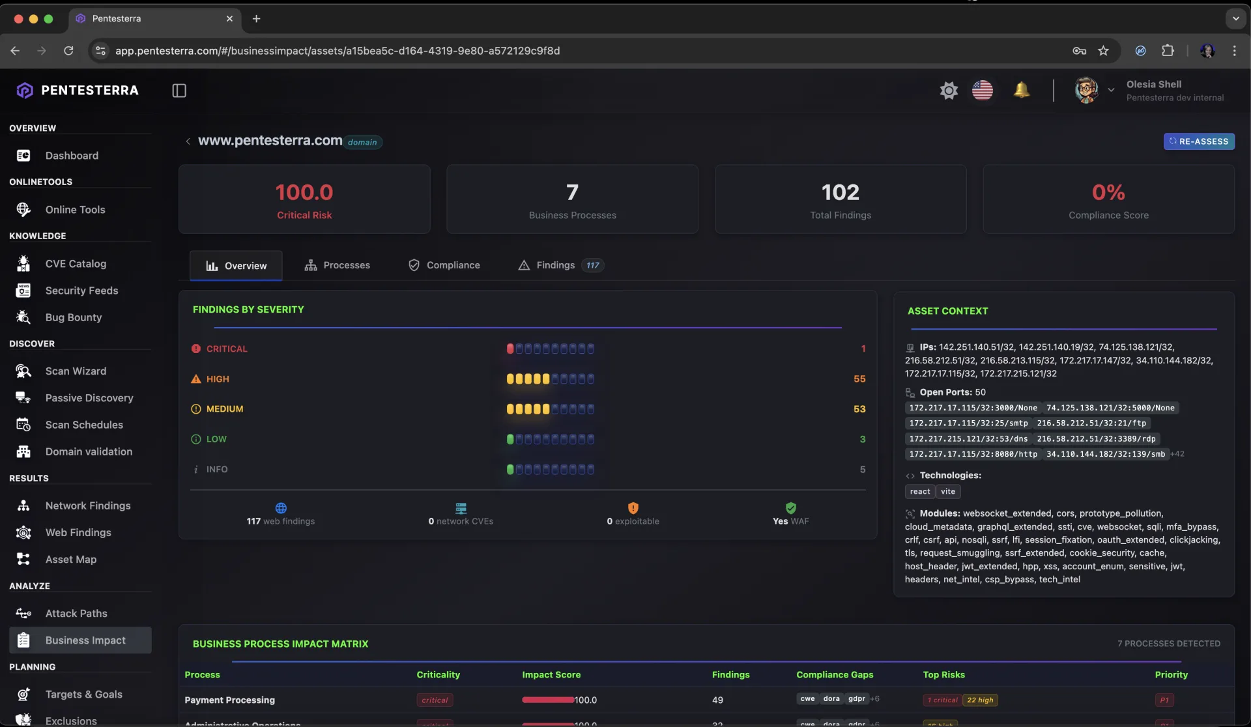Image resolution: width=1251 pixels, height=727 pixels.
Task: Bookmark page with browser star icon
Action: click(x=1103, y=51)
